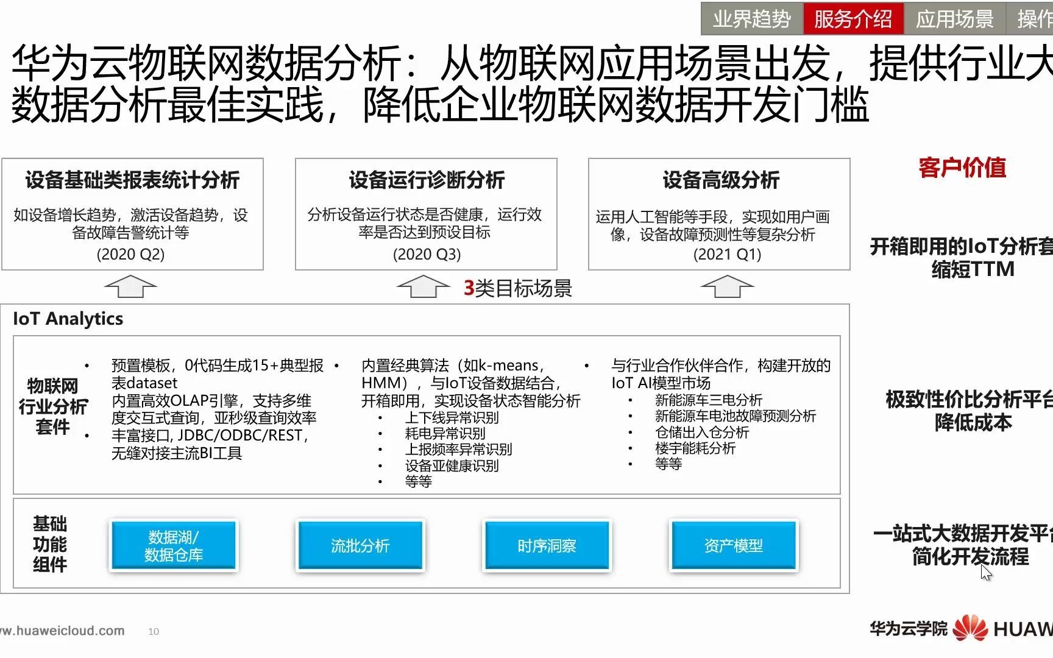
Task: Click the huaweicloud.com footer link
Action: (62, 631)
